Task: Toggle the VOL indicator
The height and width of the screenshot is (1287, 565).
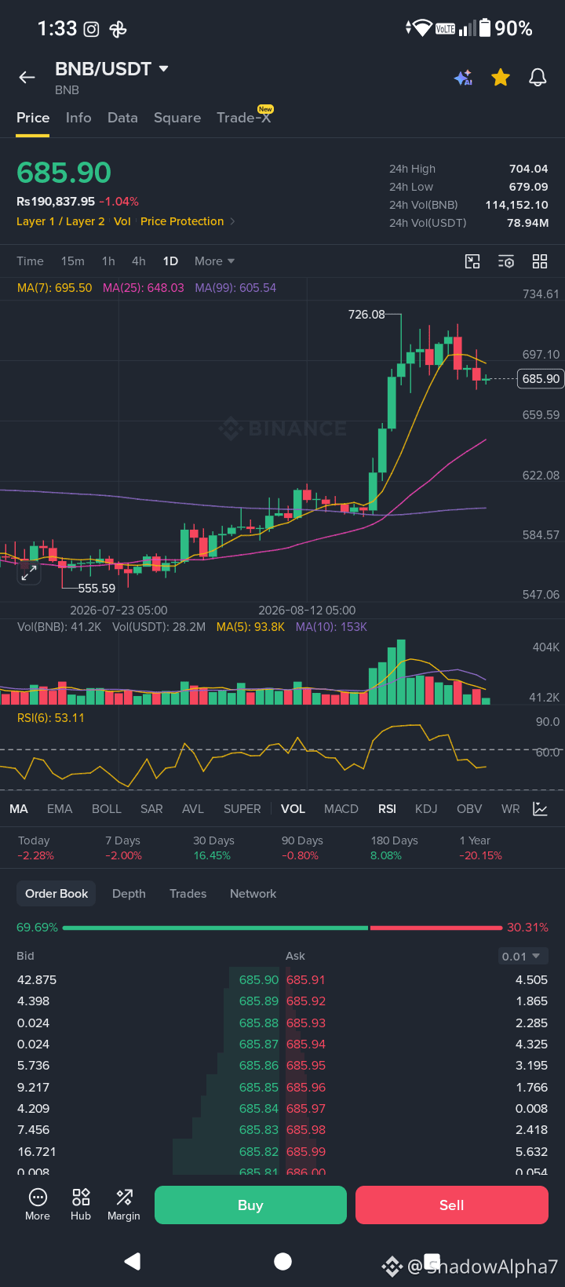Action: coord(293,809)
